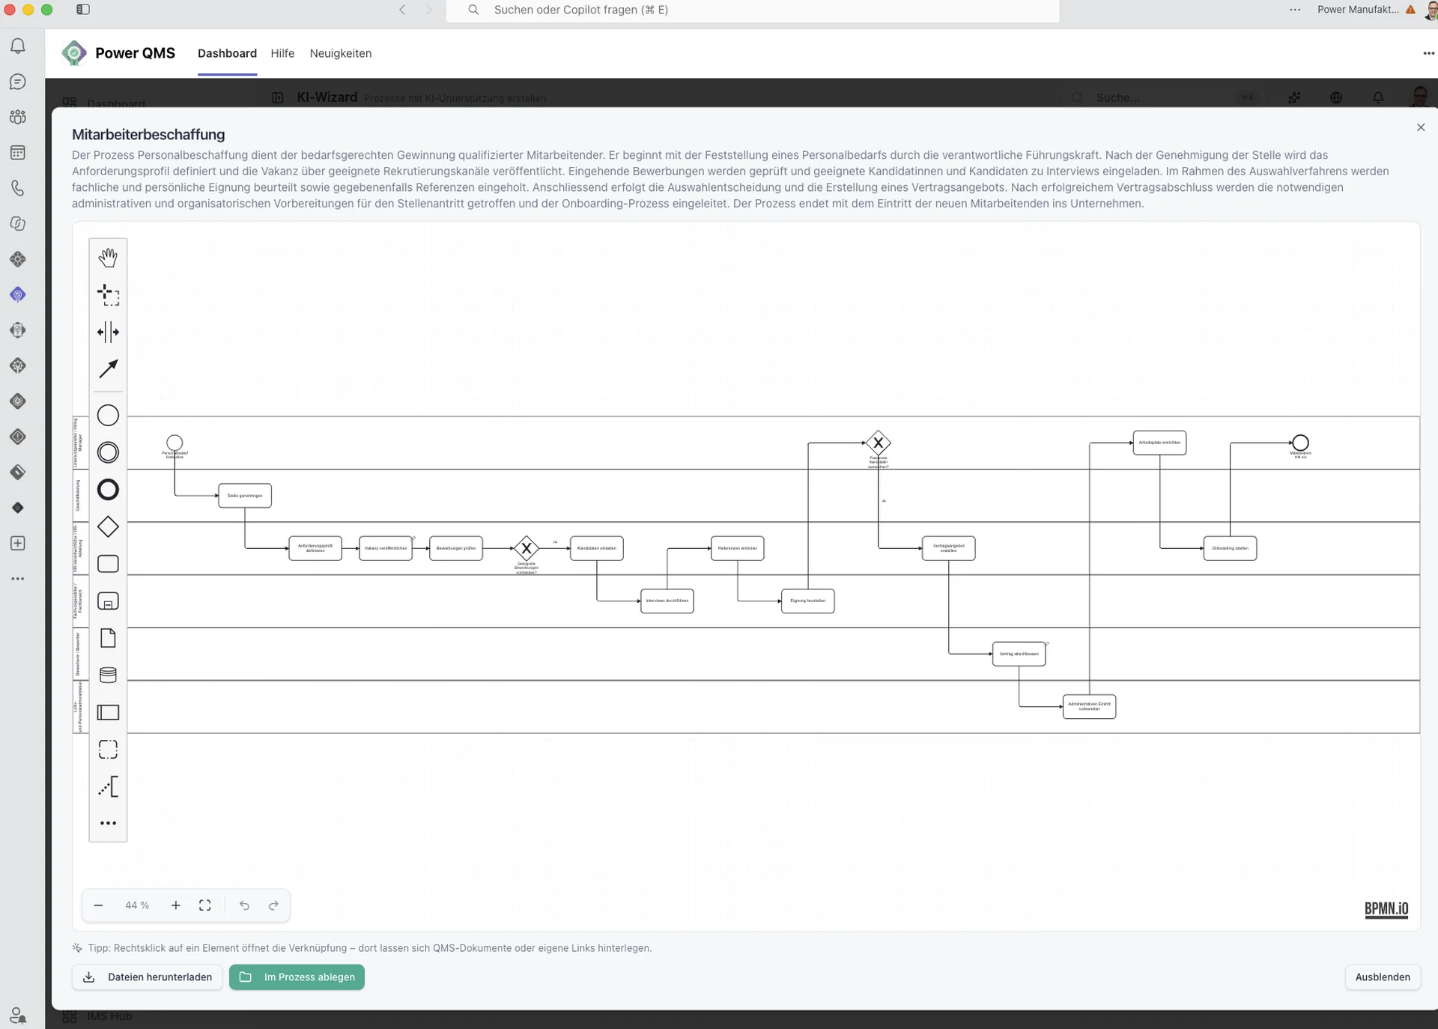Create an end event from the palette
This screenshot has width=1438, height=1029.
click(x=108, y=490)
